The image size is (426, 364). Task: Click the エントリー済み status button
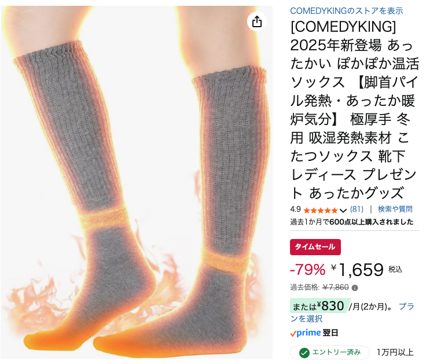[330, 352]
